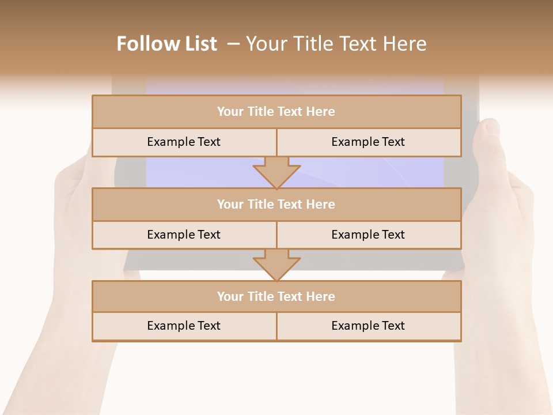Click the left Example Text cell in first block
Screen dimensions: 553x415
tap(184, 142)
